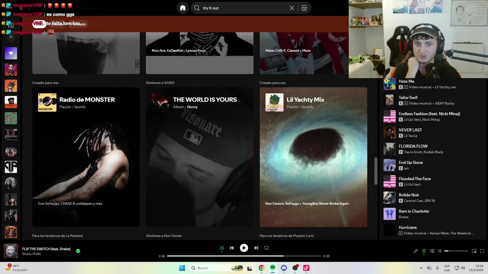488x274 pixels.
Task: Open Liked Songs heart tile in sidebar
Action: 11,53
